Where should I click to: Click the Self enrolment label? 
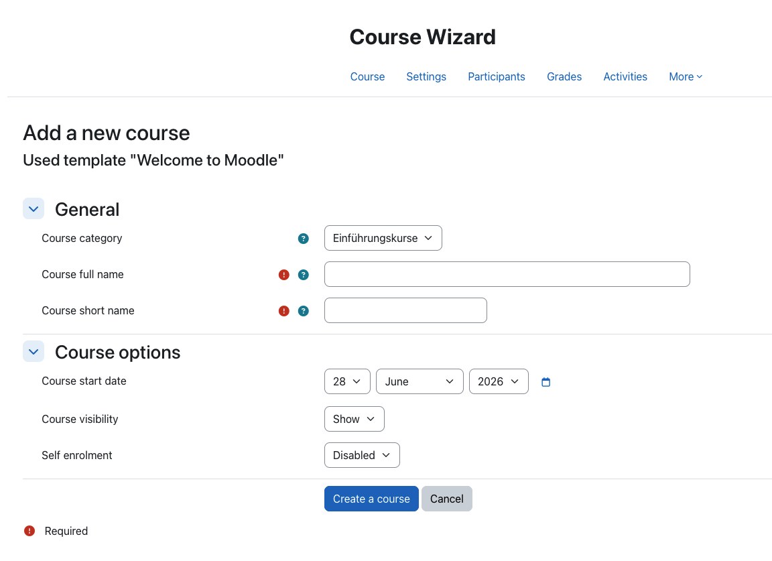click(77, 456)
